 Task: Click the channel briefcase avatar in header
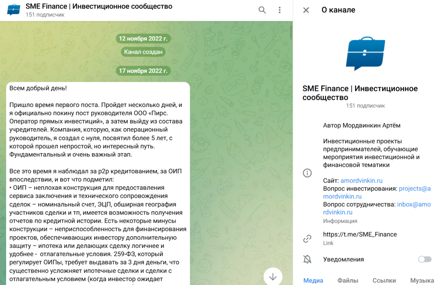[14, 10]
